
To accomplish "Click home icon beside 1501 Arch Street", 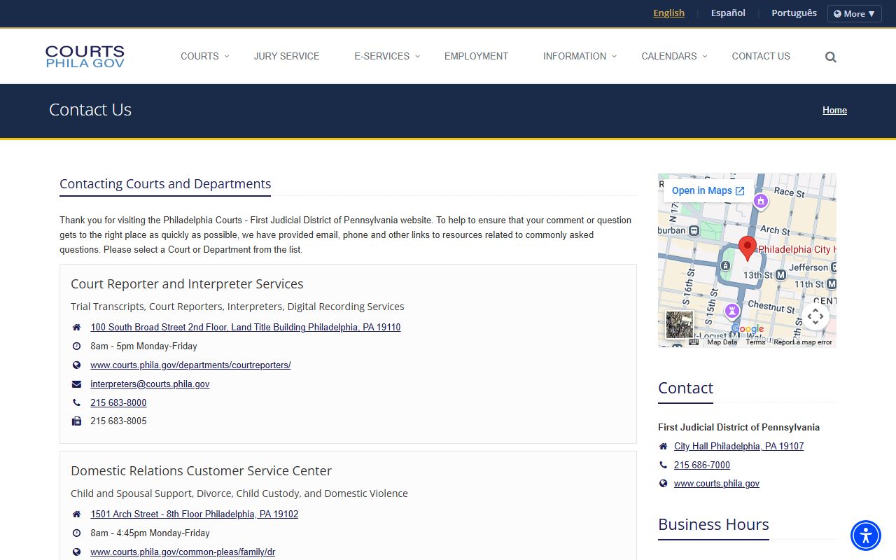I will [77, 514].
